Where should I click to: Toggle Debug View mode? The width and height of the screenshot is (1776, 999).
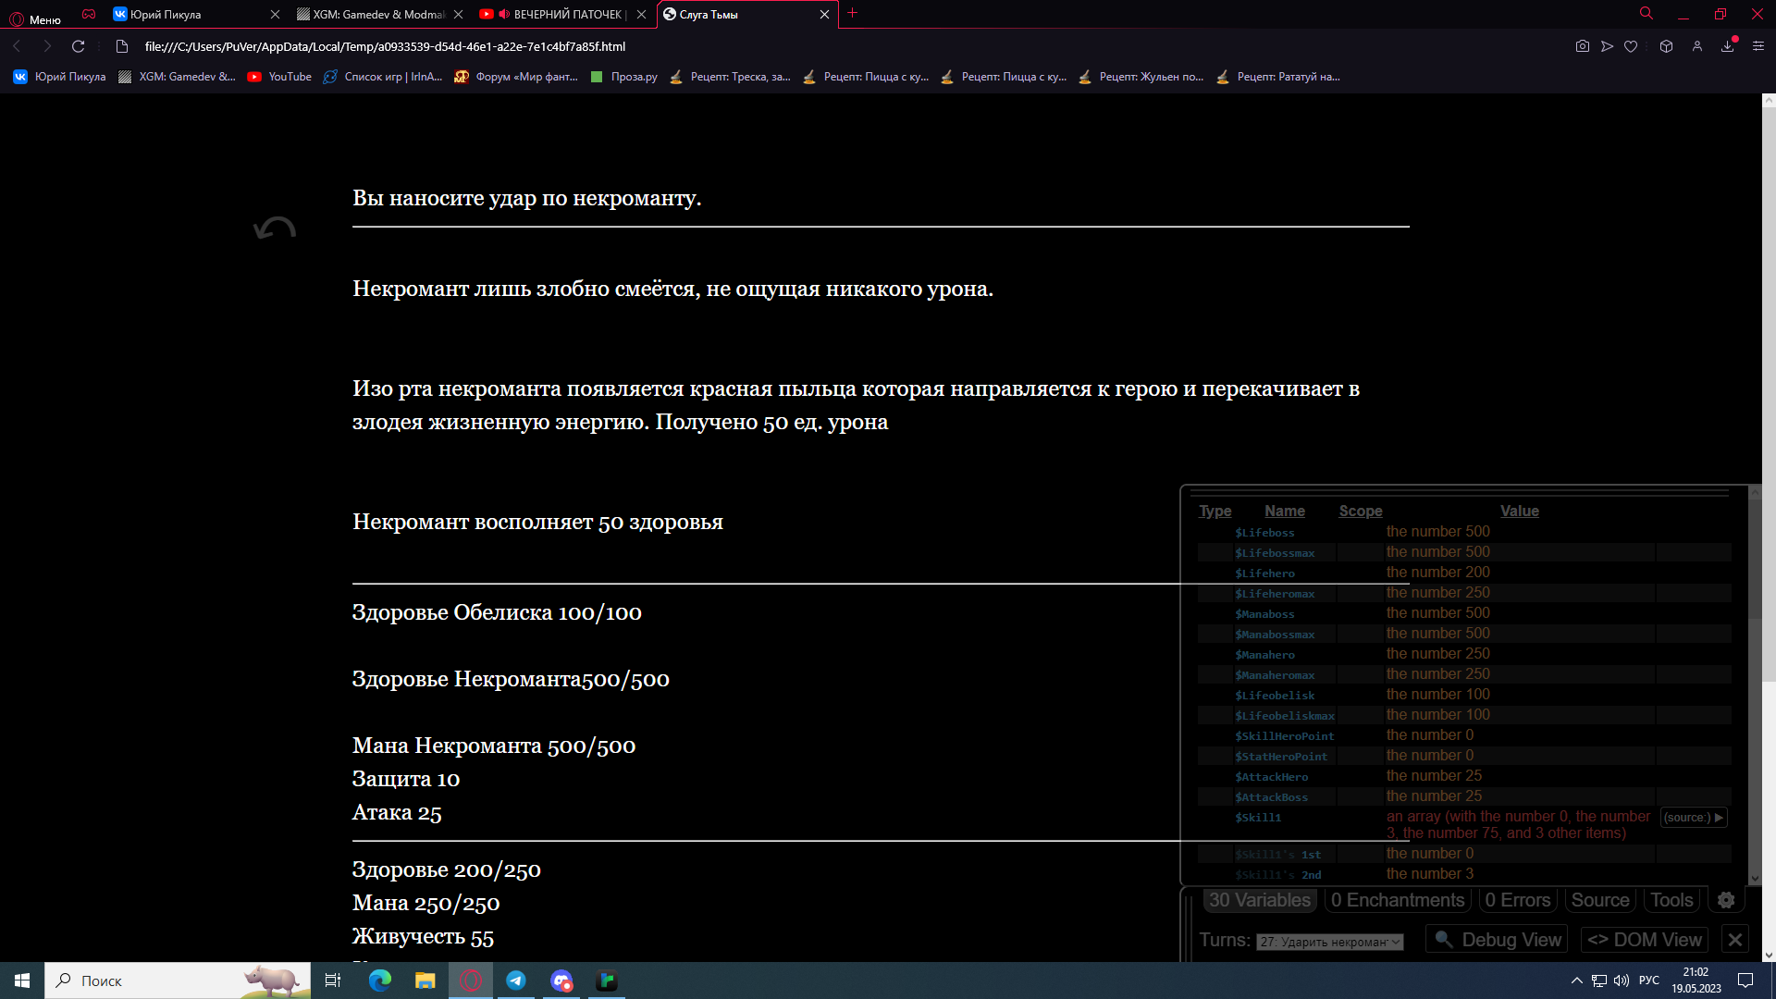coord(1497,940)
